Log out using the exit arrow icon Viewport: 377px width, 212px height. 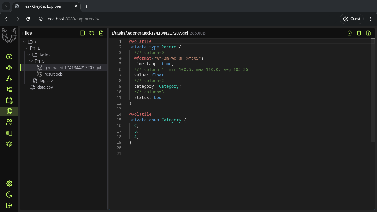point(9,205)
